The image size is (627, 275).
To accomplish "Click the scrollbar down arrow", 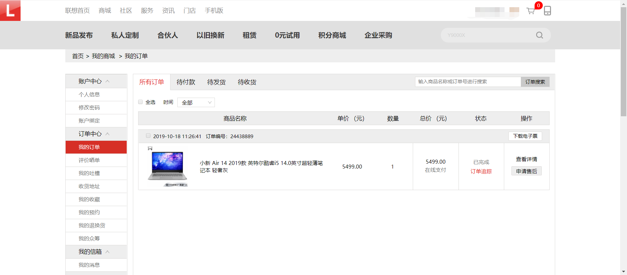I will (x=623, y=272).
